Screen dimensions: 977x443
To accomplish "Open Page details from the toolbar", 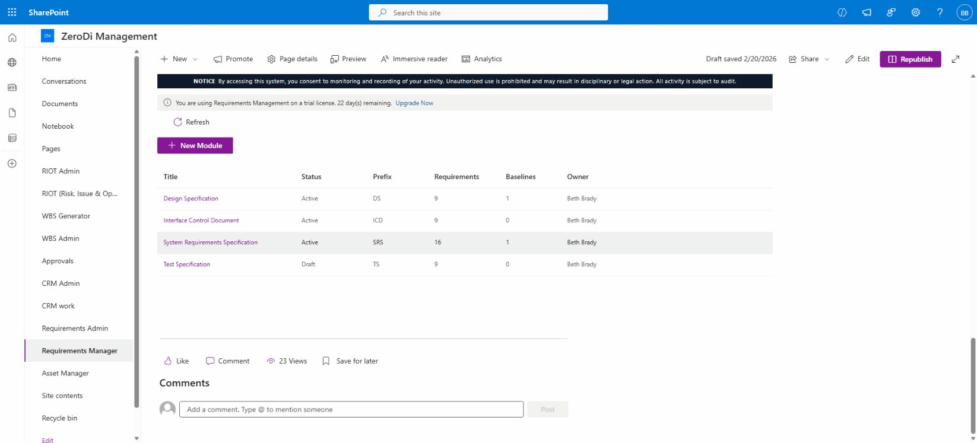I will pos(292,59).
